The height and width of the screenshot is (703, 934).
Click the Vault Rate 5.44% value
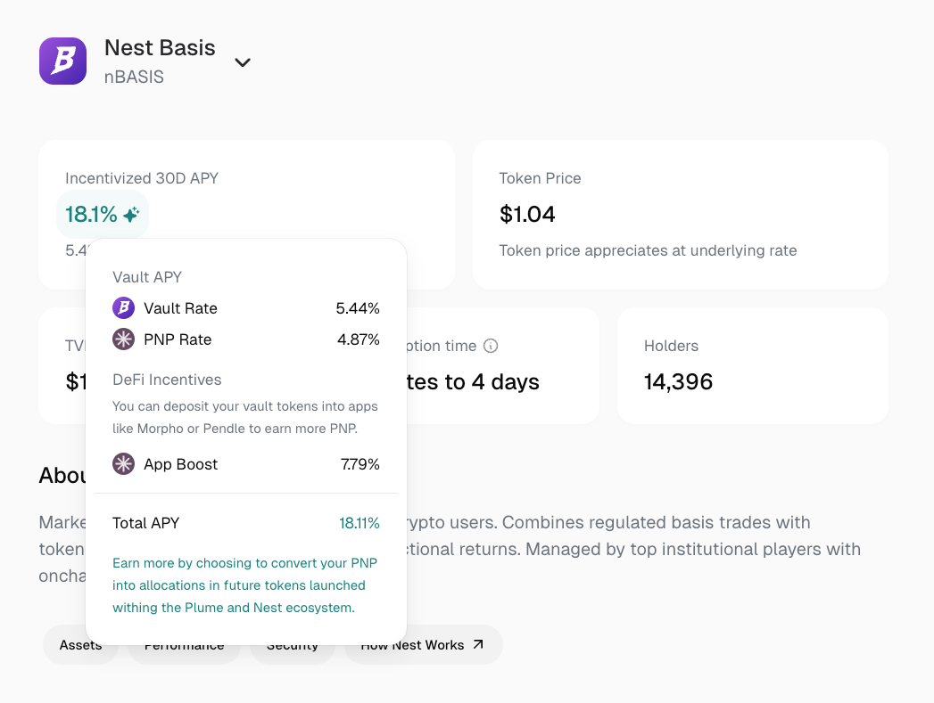(358, 308)
